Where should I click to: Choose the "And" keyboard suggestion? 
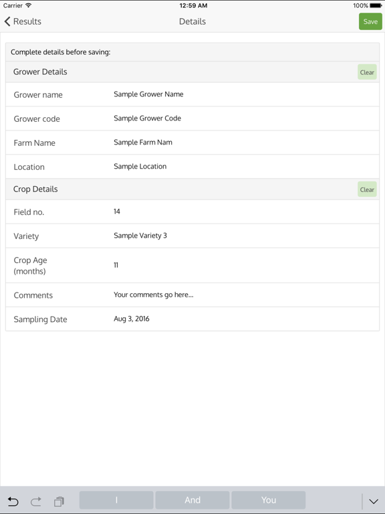coord(192,500)
